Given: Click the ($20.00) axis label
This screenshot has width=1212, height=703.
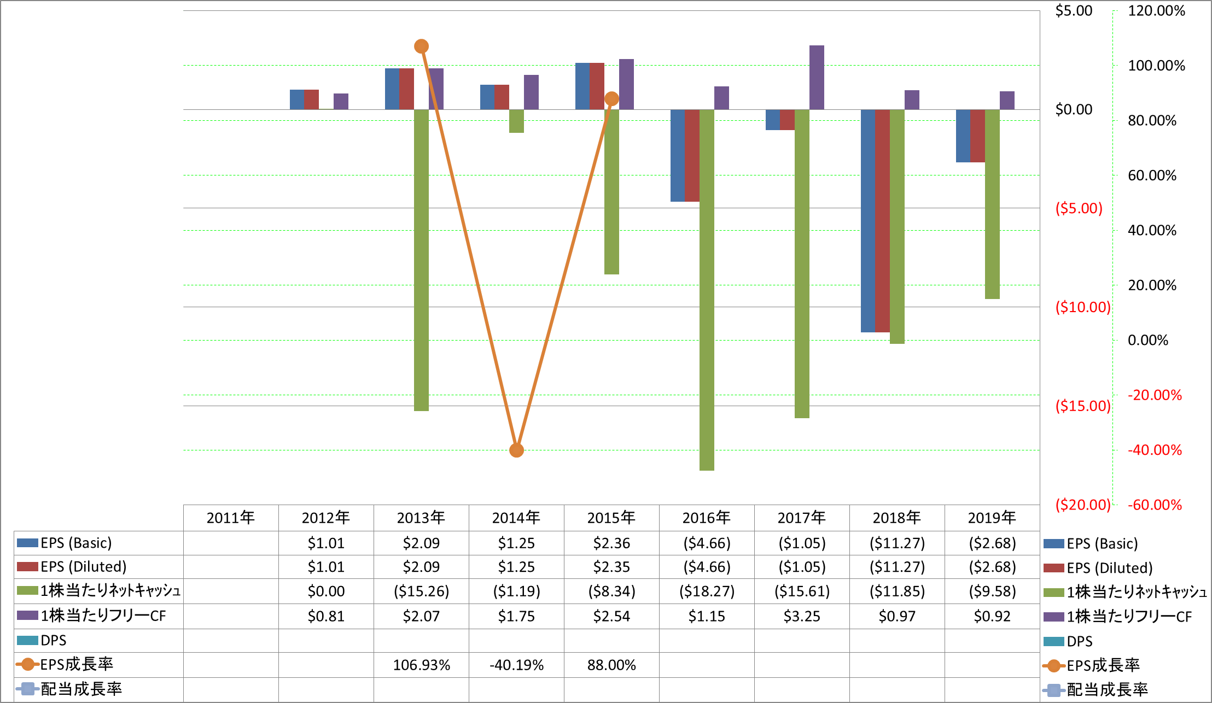Looking at the screenshot, I should 1083,505.
